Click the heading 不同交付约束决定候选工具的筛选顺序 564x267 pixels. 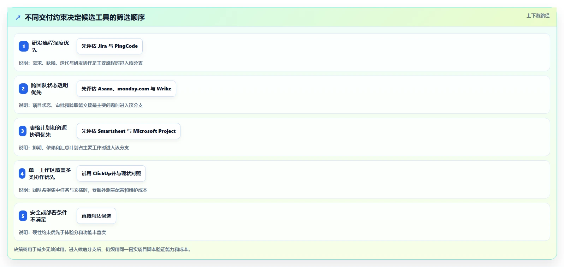point(85,17)
